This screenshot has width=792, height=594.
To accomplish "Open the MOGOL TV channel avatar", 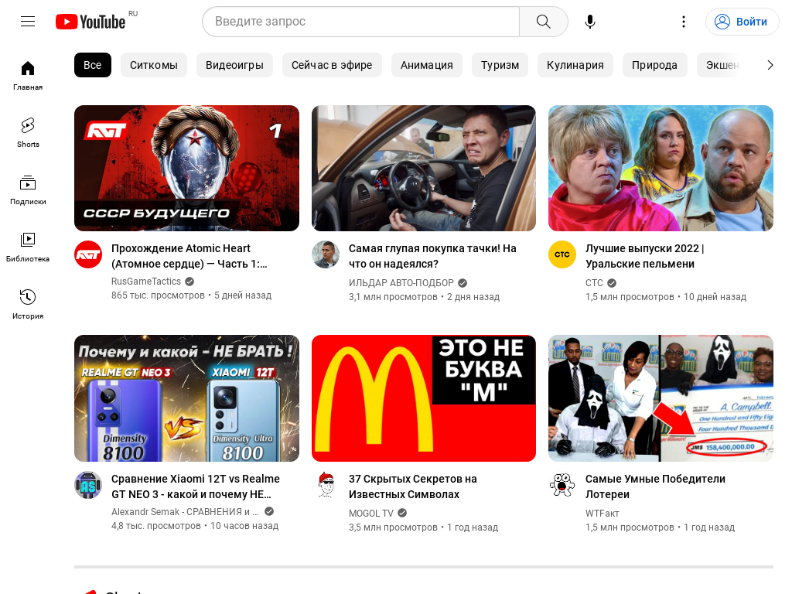I will (326, 485).
